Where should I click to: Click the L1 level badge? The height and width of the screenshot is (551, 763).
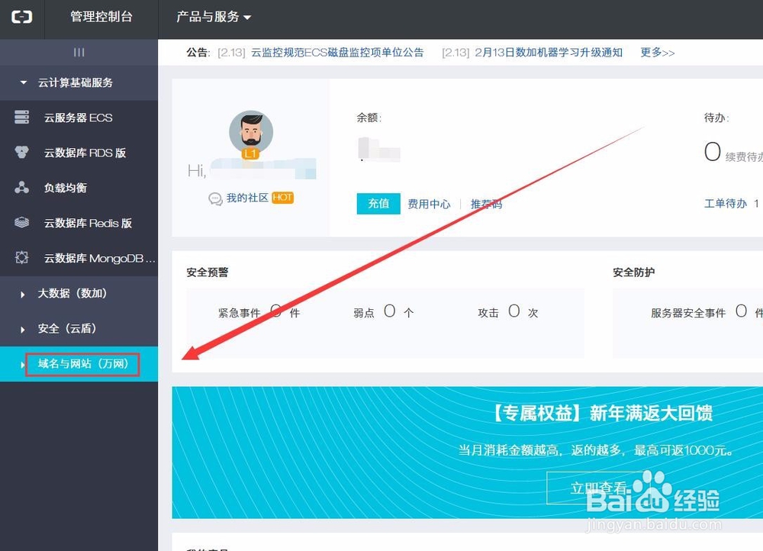point(250,154)
